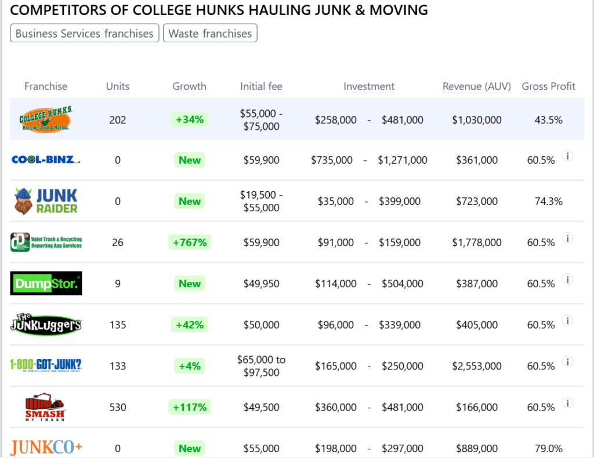Click the 202 units value
This screenshot has height=458, width=594.
(117, 120)
